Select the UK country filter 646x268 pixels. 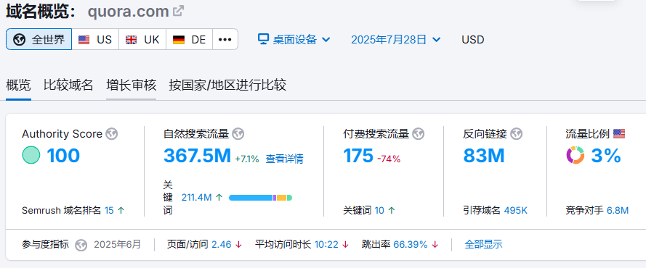click(x=142, y=39)
